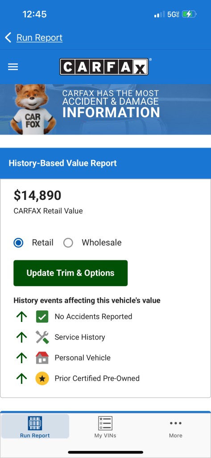Select the Retail radio button

click(18, 242)
